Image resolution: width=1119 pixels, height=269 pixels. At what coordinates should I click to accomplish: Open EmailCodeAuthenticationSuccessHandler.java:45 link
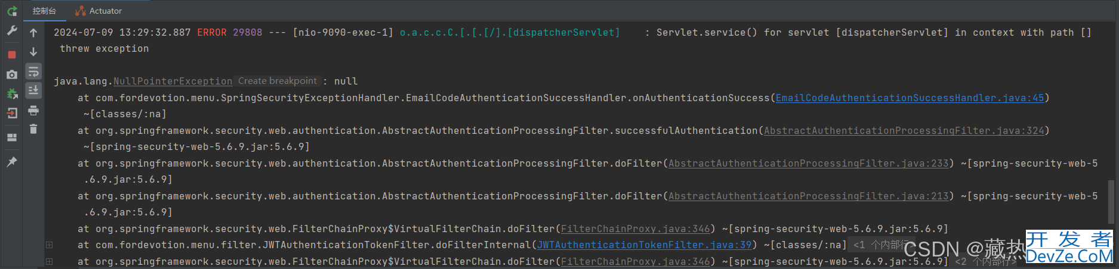coord(910,98)
